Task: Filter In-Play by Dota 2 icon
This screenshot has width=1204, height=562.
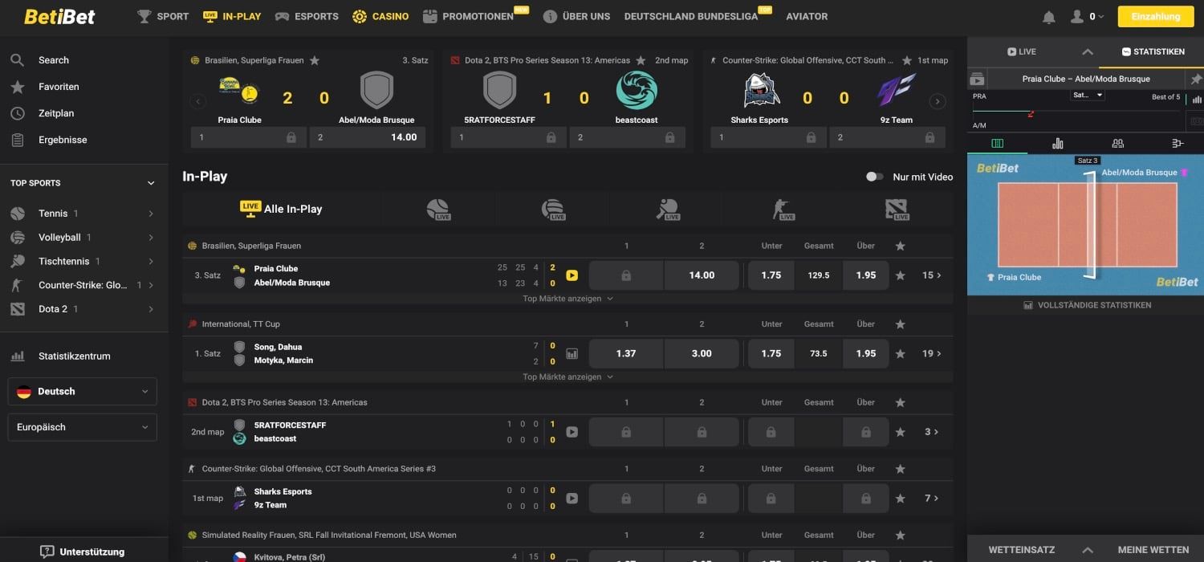Action: [x=896, y=210]
